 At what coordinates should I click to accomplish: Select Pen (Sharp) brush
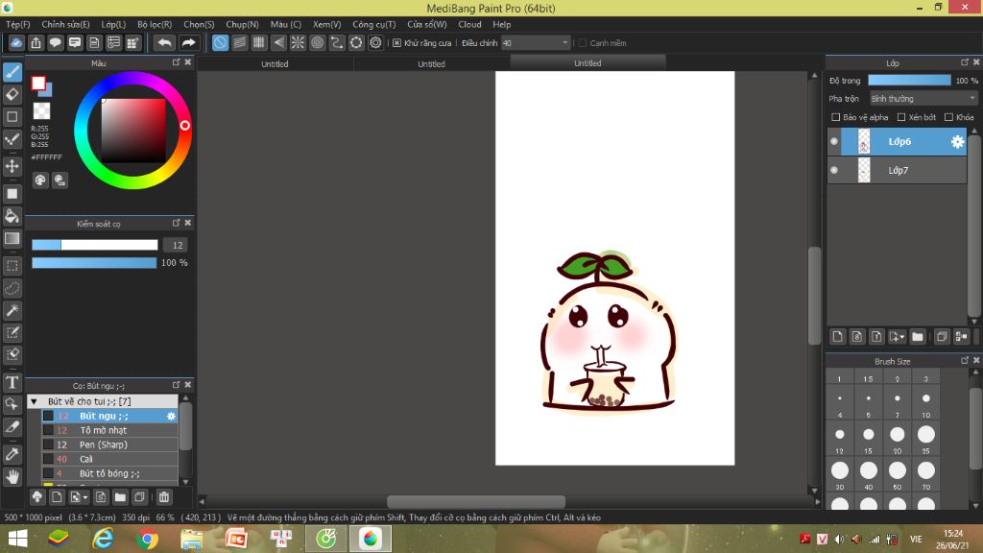click(109, 445)
